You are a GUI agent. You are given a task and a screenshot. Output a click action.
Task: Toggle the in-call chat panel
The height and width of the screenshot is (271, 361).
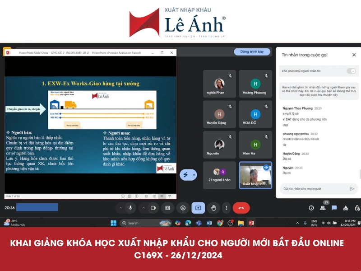coord(334,208)
